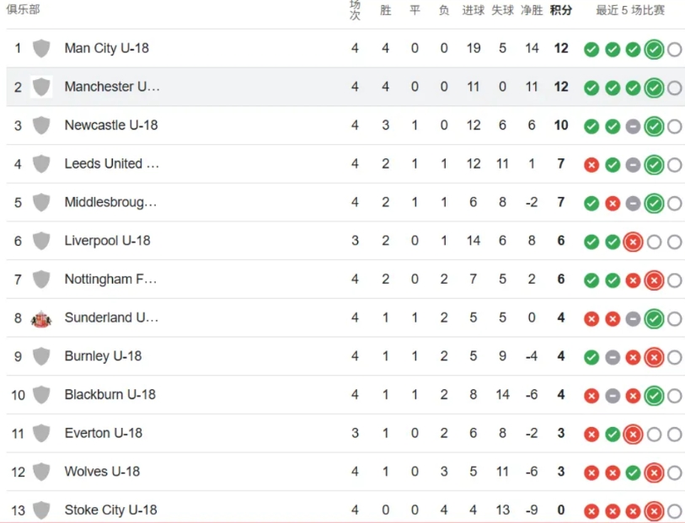Click the Man City U-18 crest placeholder
The image size is (685, 523).
41,49
